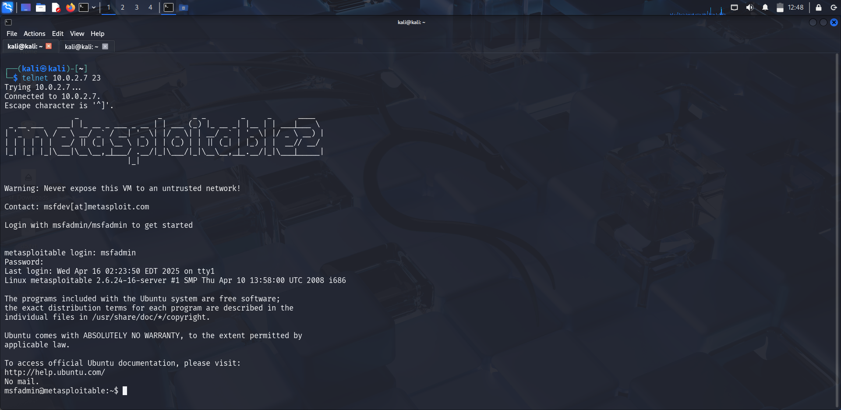Click the 'Login with msfadmin/msfadmin' line

tap(99, 225)
